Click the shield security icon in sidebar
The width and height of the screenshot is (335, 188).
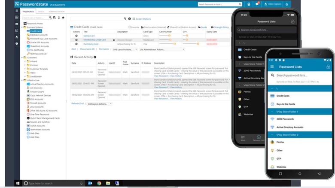[x=17, y=44]
